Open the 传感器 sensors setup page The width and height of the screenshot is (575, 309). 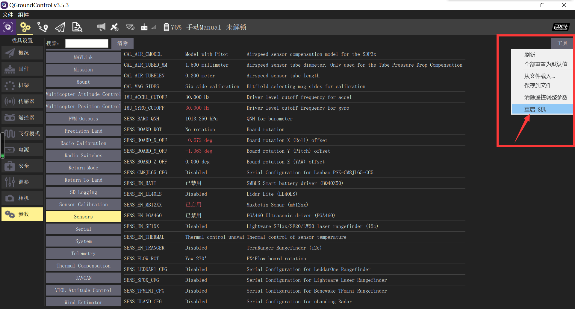(x=22, y=101)
